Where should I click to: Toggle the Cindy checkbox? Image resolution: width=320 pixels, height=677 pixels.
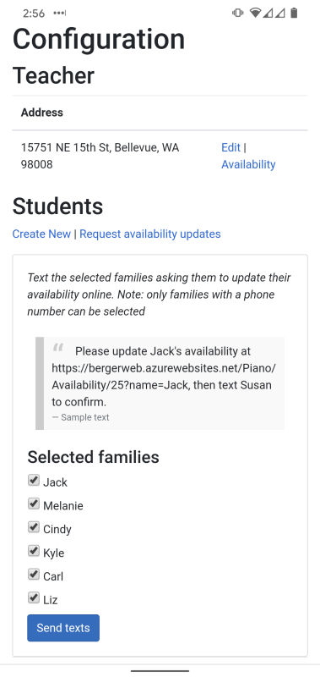click(x=34, y=527)
